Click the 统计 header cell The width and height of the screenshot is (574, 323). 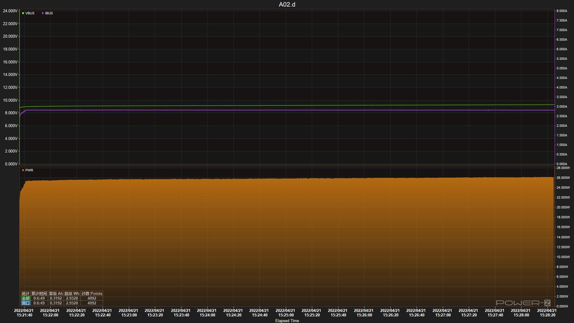(x=26, y=293)
